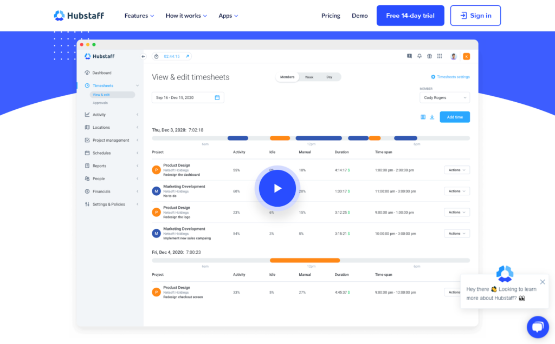
Task: Open the Features dropdown menu
Action: coord(139,16)
